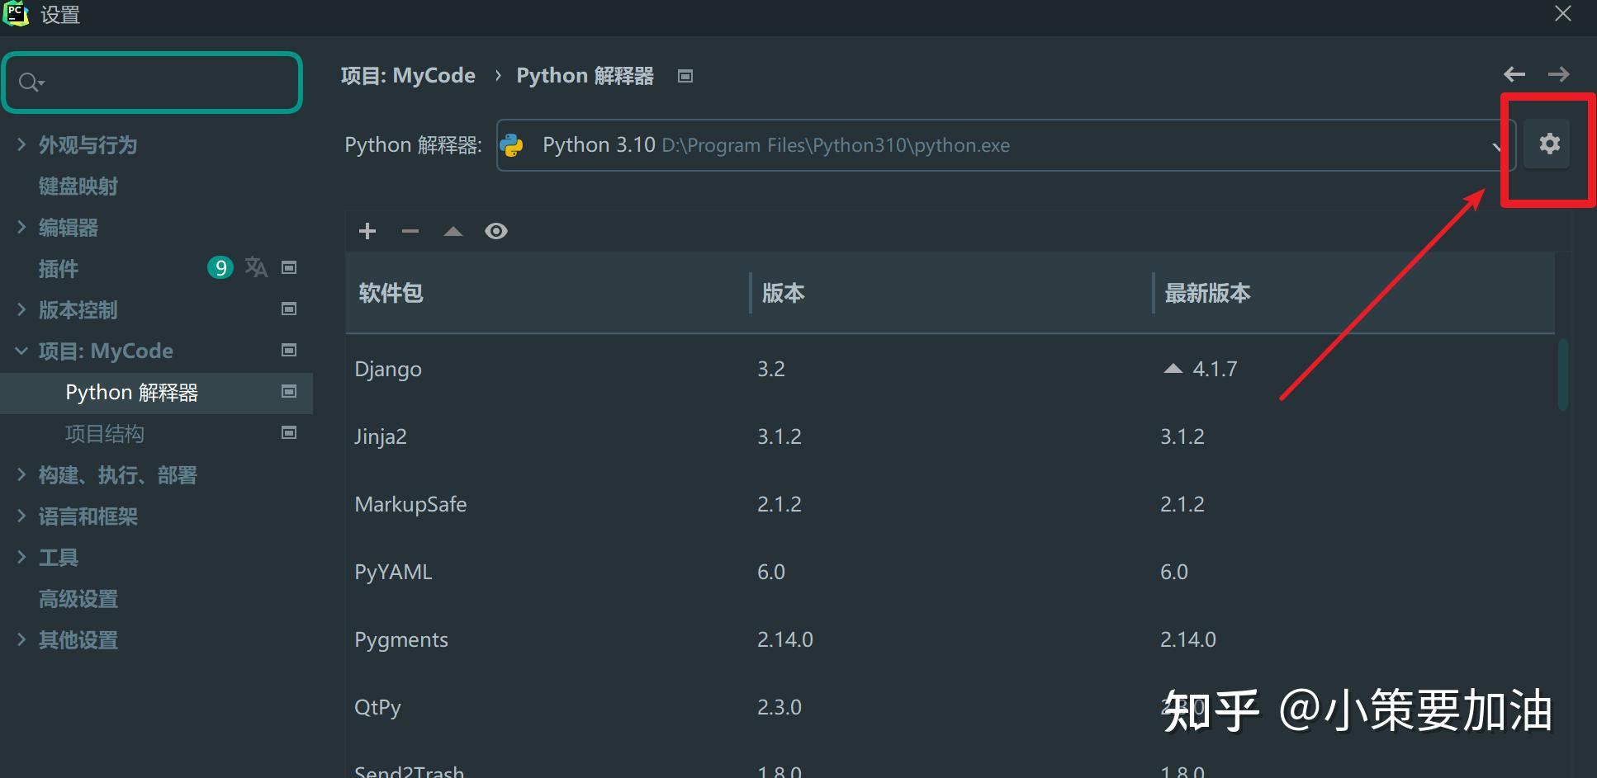Select 键盘映射 in the sidebar
1597x778 pixels.
click(78, 186)
